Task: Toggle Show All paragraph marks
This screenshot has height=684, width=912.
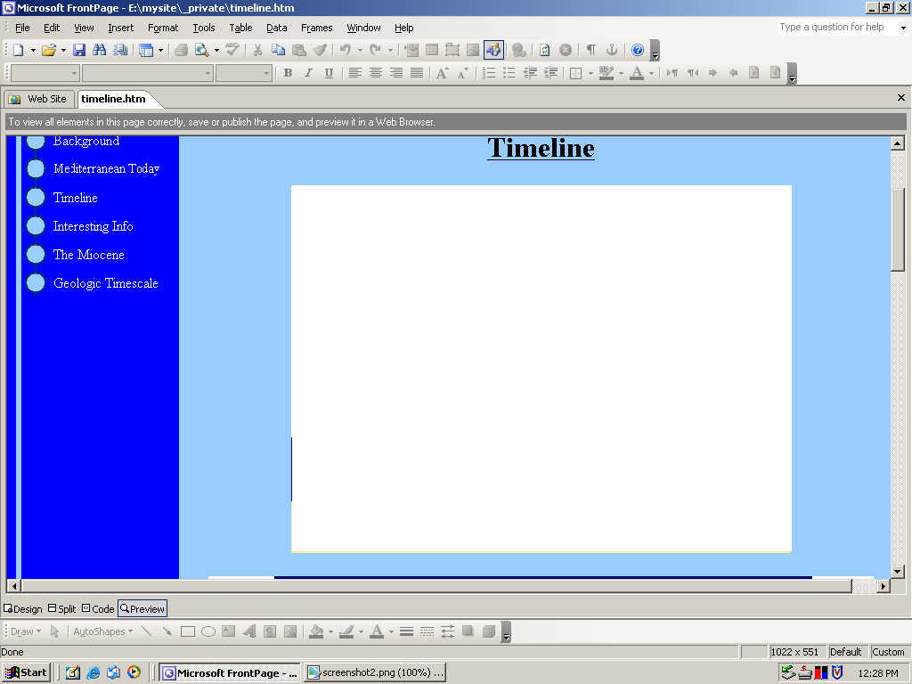Action: 591,50
